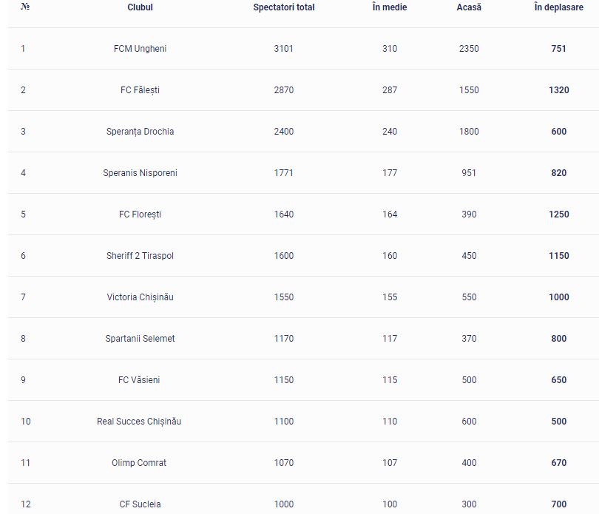This screenshot has height=514, width=599.
Task: Sort by Spectatori total column header
Action: click(284, 7)
